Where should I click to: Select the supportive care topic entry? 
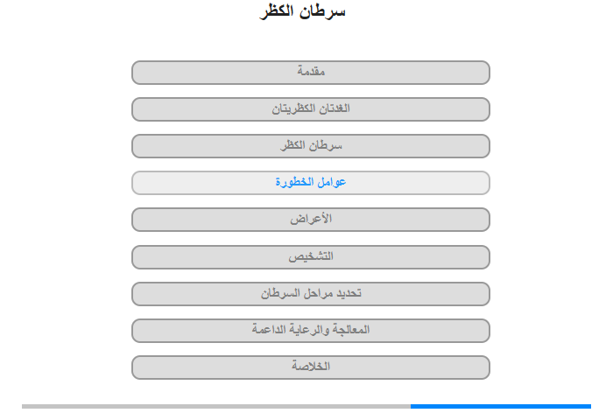tap(310, 330)
